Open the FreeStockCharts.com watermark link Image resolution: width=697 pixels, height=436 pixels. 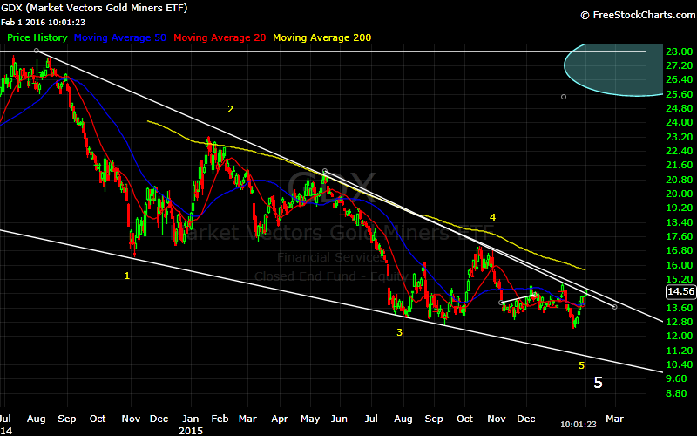pos(641,15)
